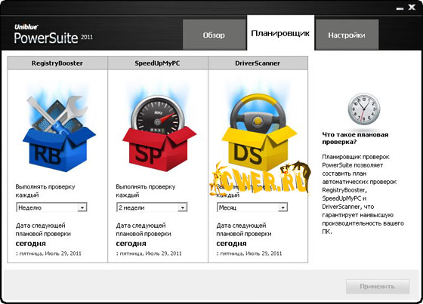The width and height of the screenshot is (423, 304).
Task: Click the Применить button
Action: 378,287
